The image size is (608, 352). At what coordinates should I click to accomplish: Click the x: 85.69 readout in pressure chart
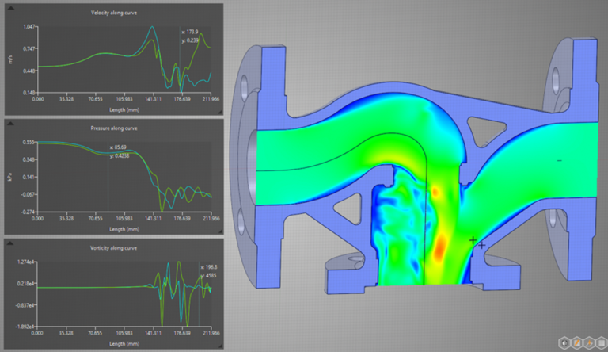pos(118,147)
